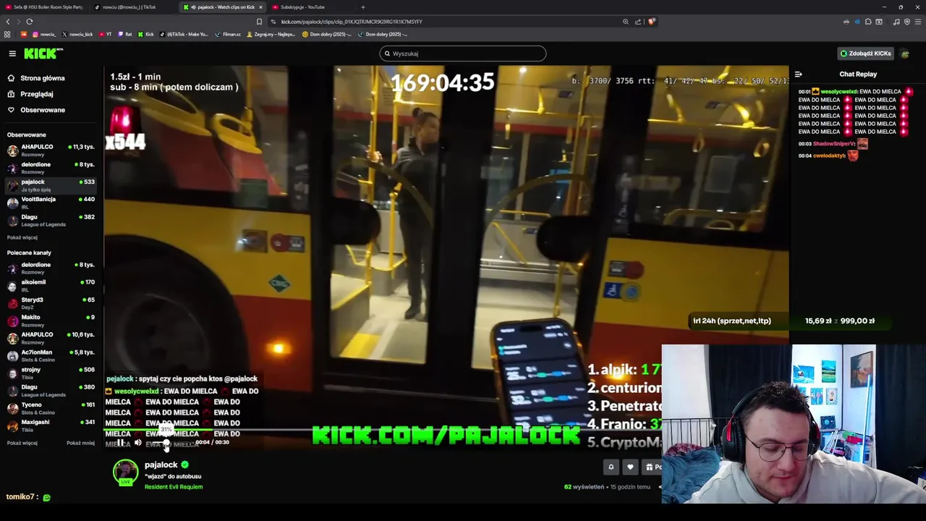This screenshot has height=521, width=926.
Task: Open the Brave Shields lion icon
Action: (x=651, y=22)
